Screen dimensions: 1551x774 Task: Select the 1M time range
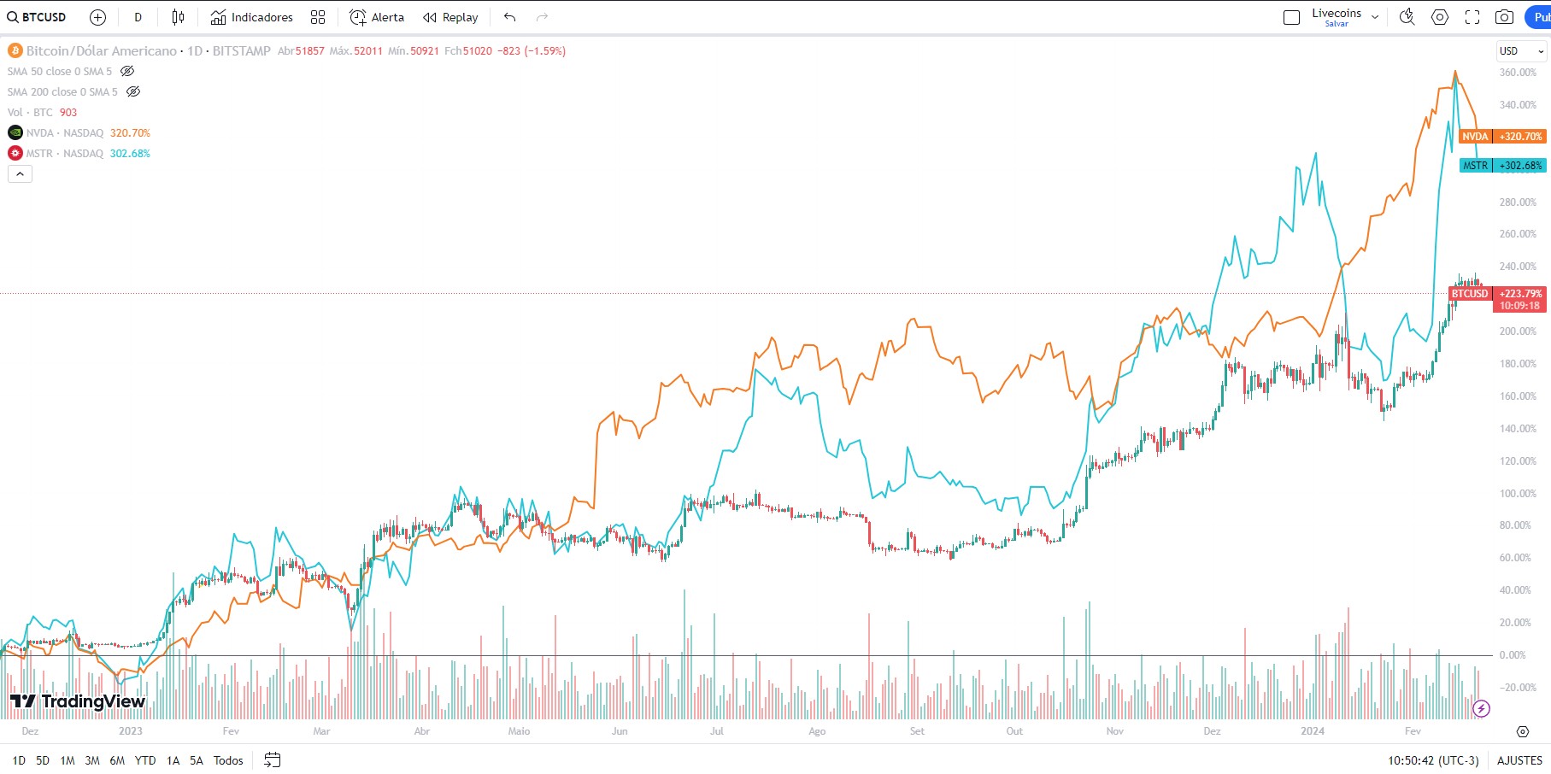coord(68,760)
